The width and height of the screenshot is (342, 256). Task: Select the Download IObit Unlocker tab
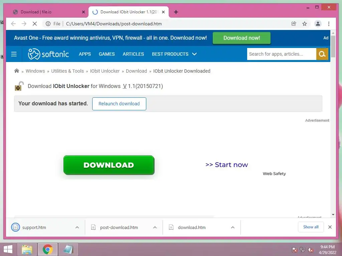click(x=129, y=12)
